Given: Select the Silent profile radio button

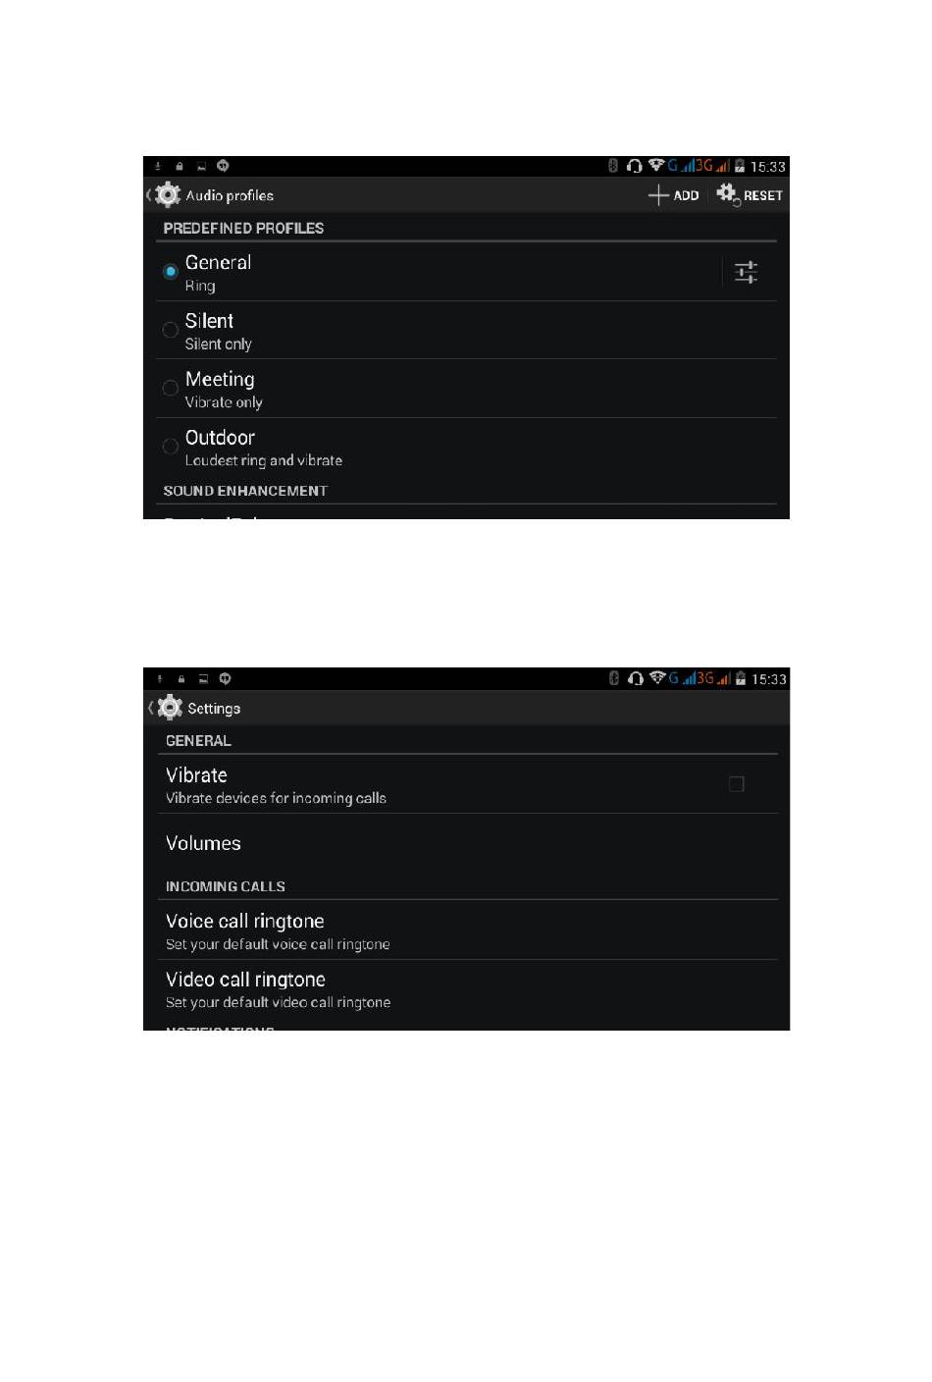Looking at the screenshot, I should coord(170,330).
